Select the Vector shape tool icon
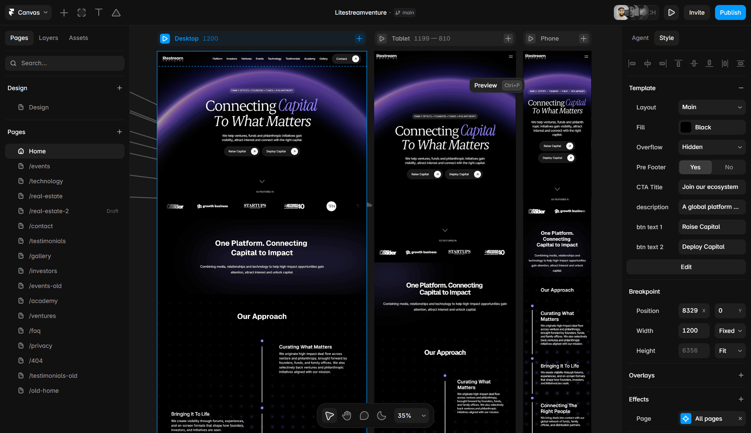 coord(116,13)
